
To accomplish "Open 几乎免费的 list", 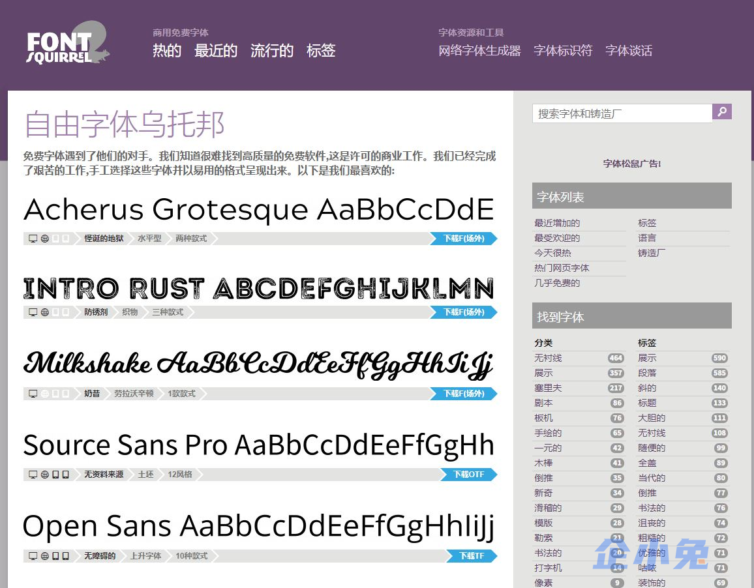I will point(557,283).
